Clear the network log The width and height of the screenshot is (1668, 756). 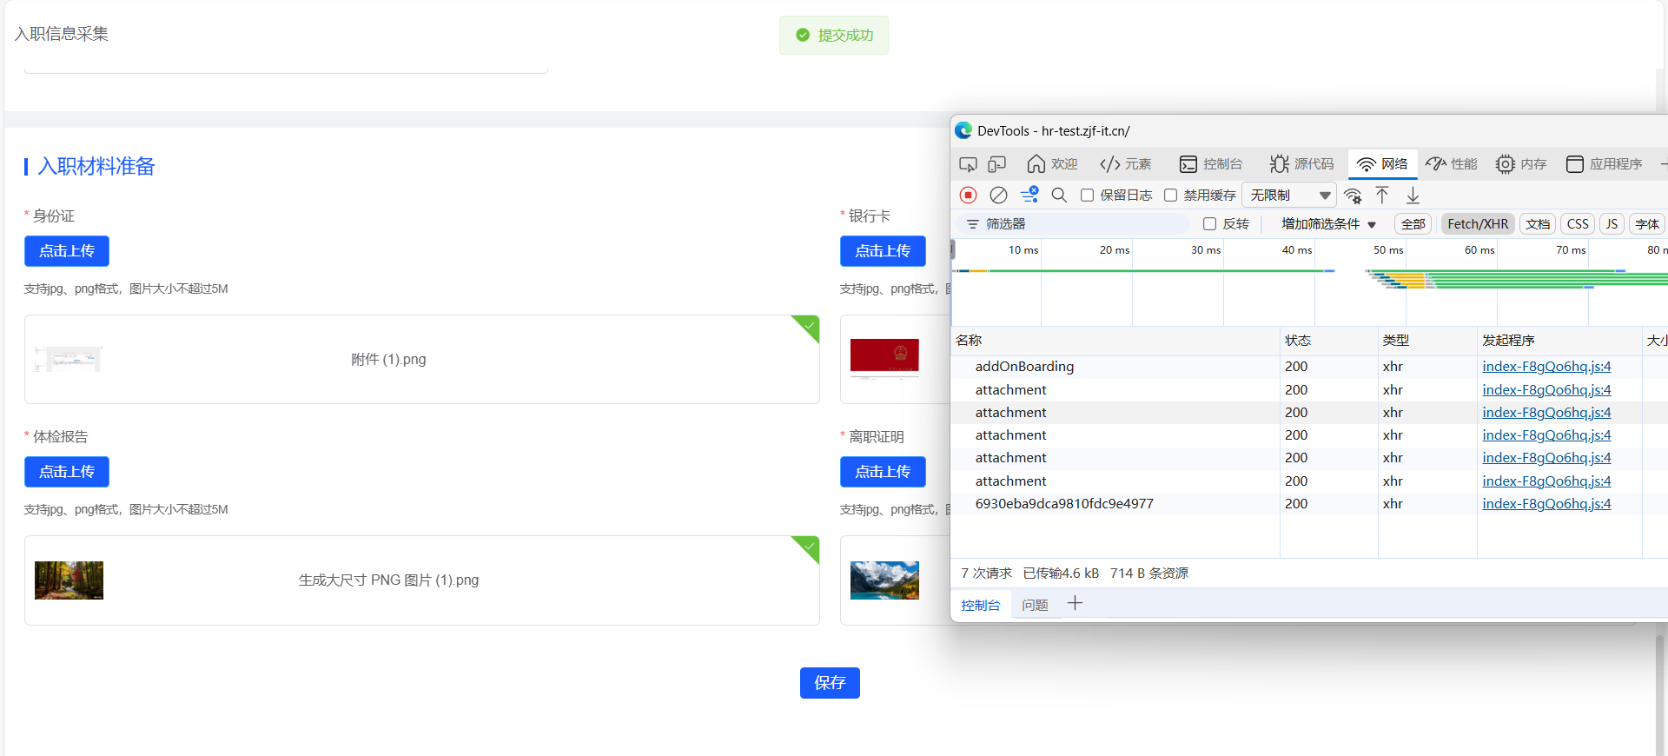pos(998,196)
